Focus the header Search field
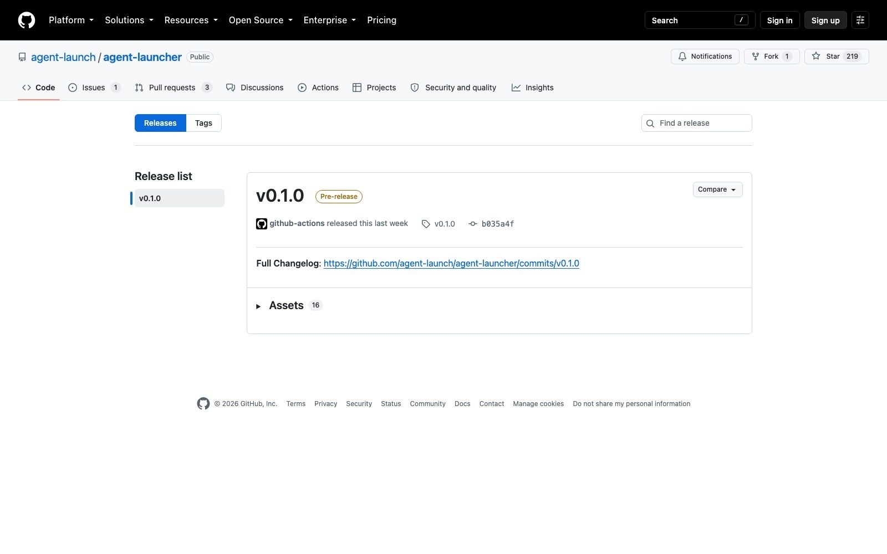This screenshot has height=554, width=887. (x=700, y=20)
